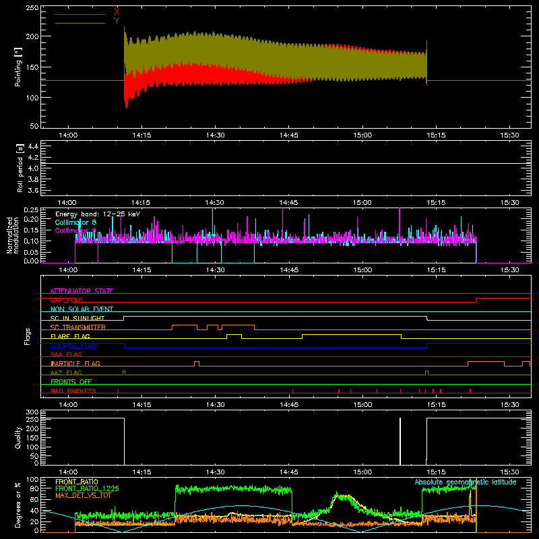539x539 pixels.
Task: Click the Degrees or % axis title
Action: click(18, 505)
